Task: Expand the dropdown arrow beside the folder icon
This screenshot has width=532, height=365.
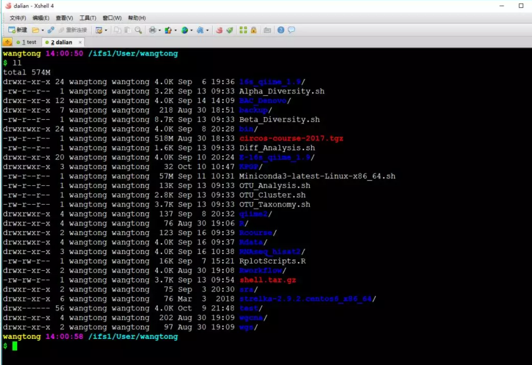Action: [x=42, y=30]
